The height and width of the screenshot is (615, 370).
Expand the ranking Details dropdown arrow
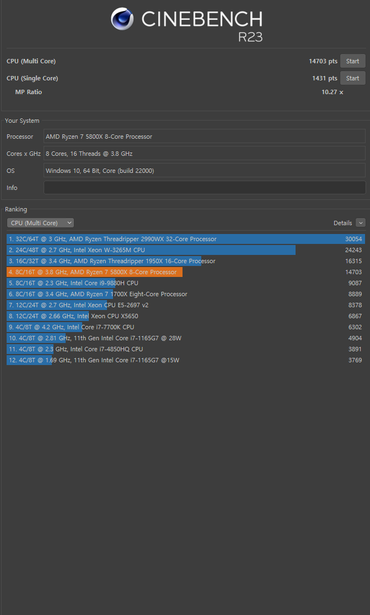[360, 223]
